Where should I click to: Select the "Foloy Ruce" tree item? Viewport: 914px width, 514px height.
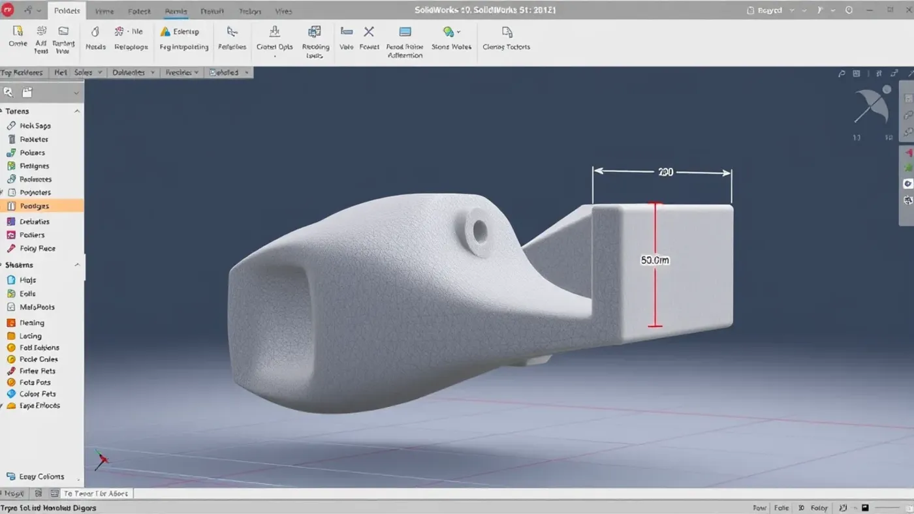[x=37, y=249]
